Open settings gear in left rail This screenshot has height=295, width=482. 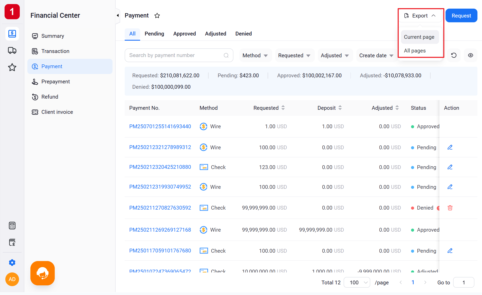[x=12, y=263]
